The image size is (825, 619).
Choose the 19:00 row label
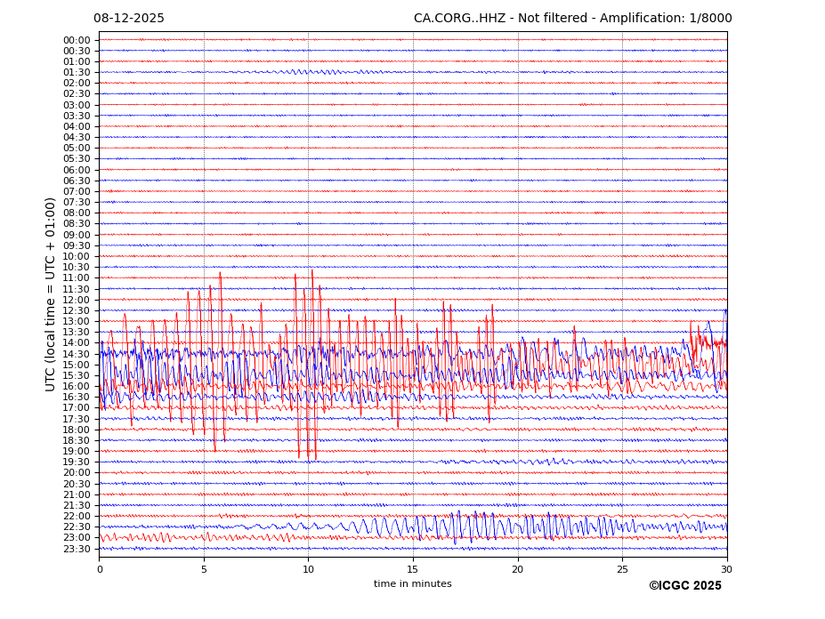[x=77, y=451]
